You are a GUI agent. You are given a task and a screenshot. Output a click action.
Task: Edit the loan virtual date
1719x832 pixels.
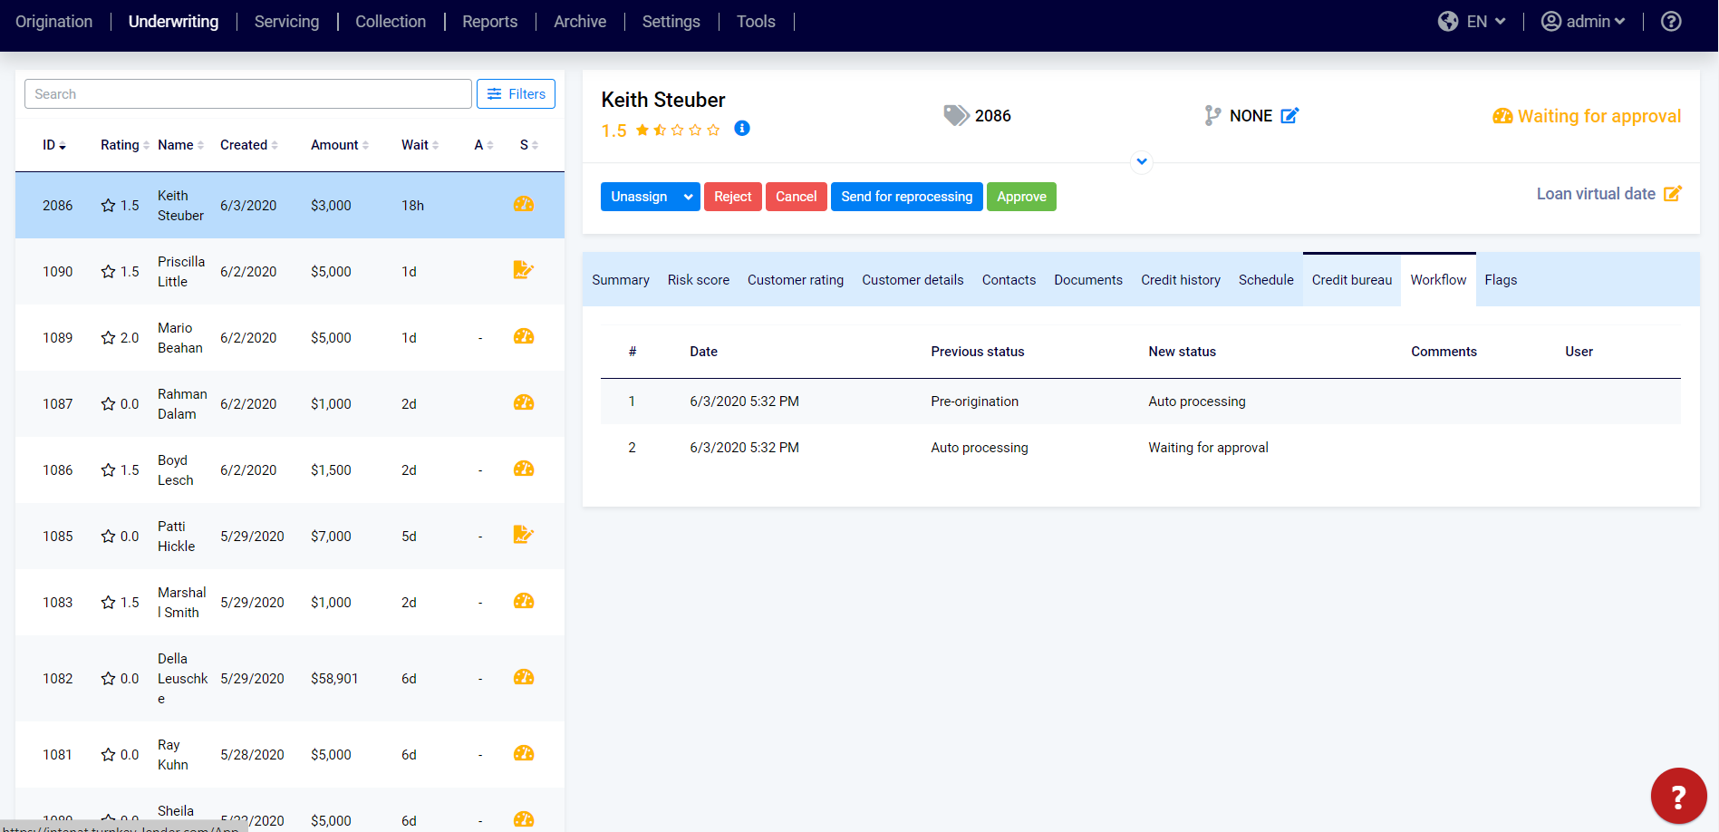(x=1673, y=193)
